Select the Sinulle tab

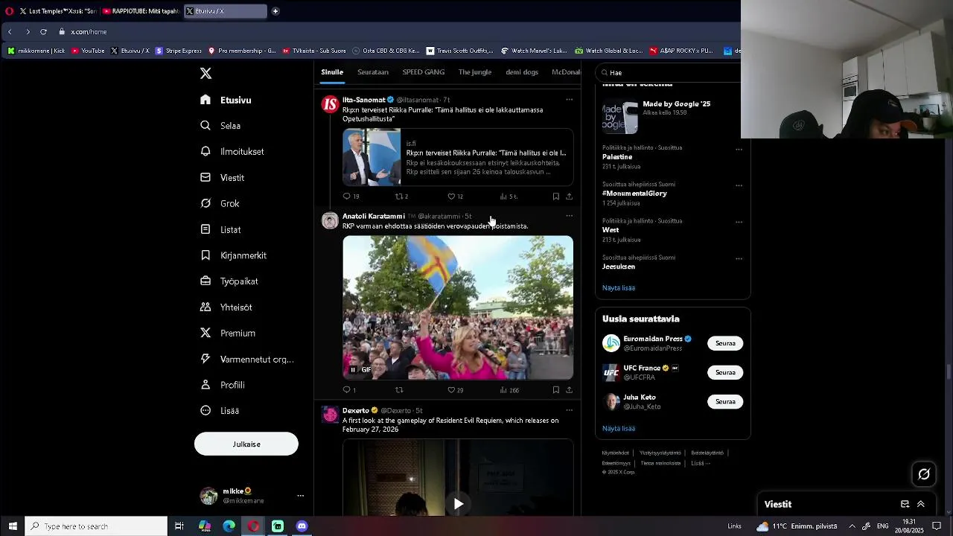pos(332,72)
